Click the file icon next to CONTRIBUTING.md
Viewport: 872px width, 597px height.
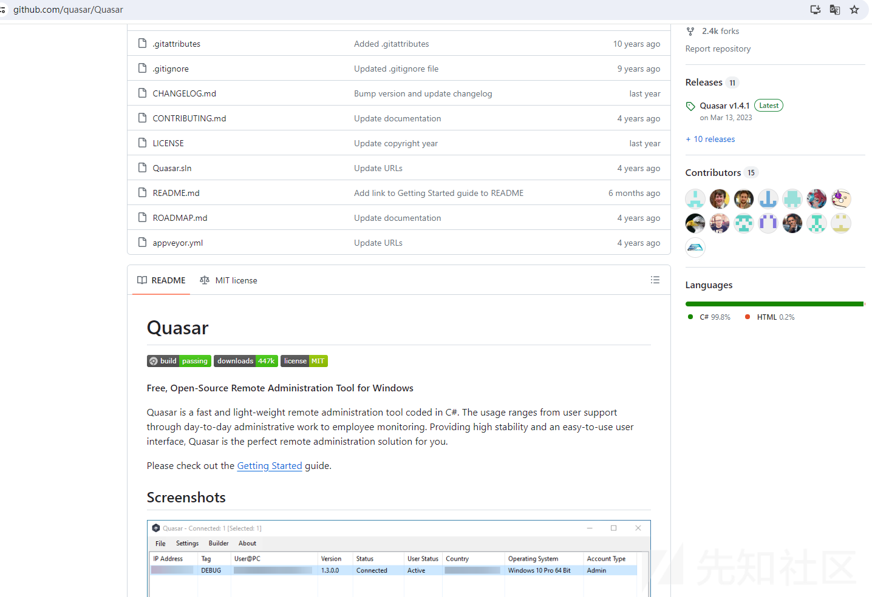143,118
